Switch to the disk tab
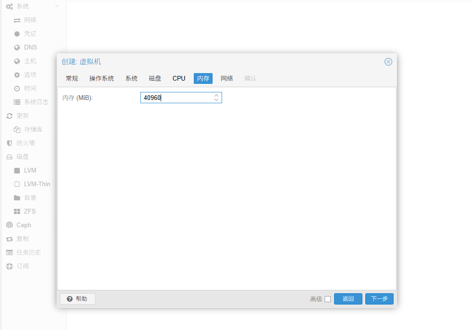 155,78
